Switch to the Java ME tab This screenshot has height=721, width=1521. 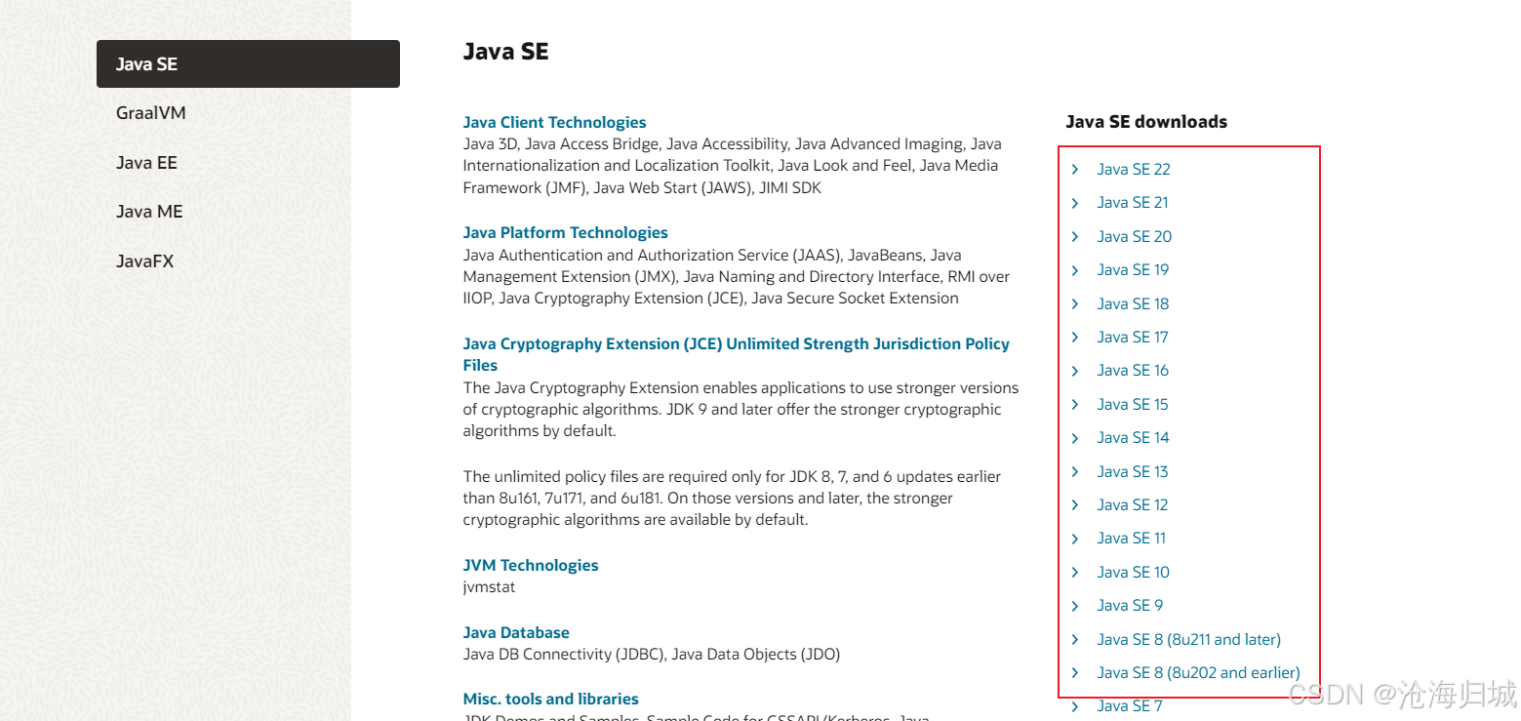(x=149, y=212)
